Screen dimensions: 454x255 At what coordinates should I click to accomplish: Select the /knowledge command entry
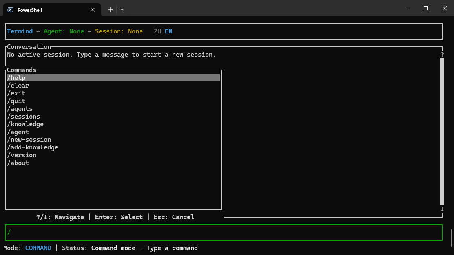25,124
